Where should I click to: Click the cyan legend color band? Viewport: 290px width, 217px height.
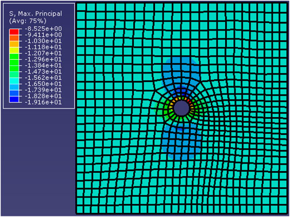click(14, 81)
